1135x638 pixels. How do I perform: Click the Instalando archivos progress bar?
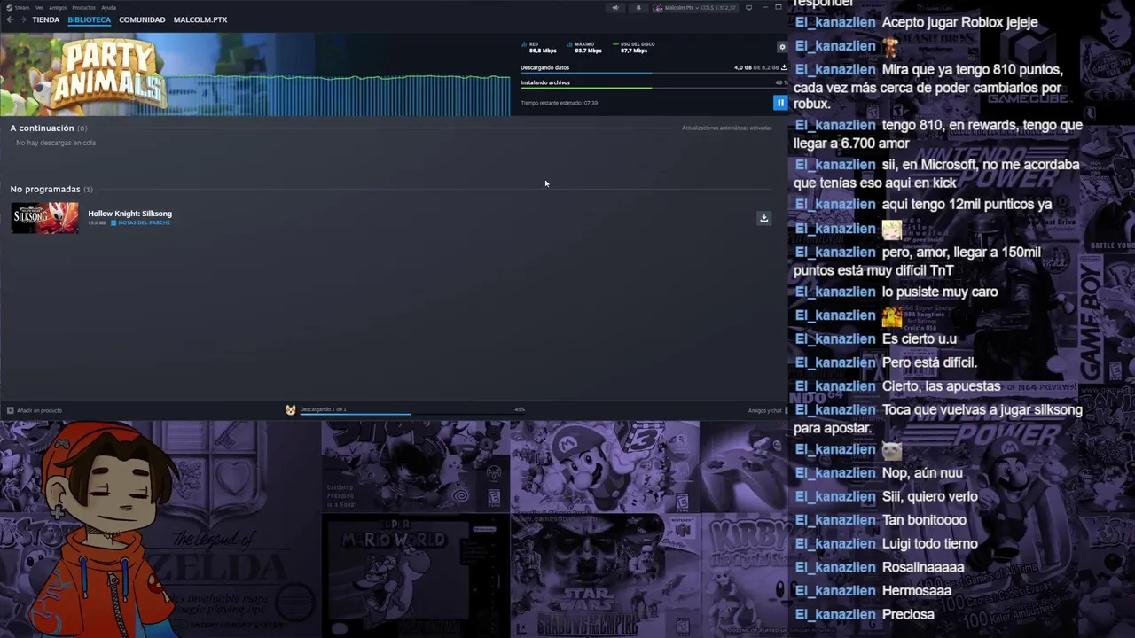tap(654, 88)
